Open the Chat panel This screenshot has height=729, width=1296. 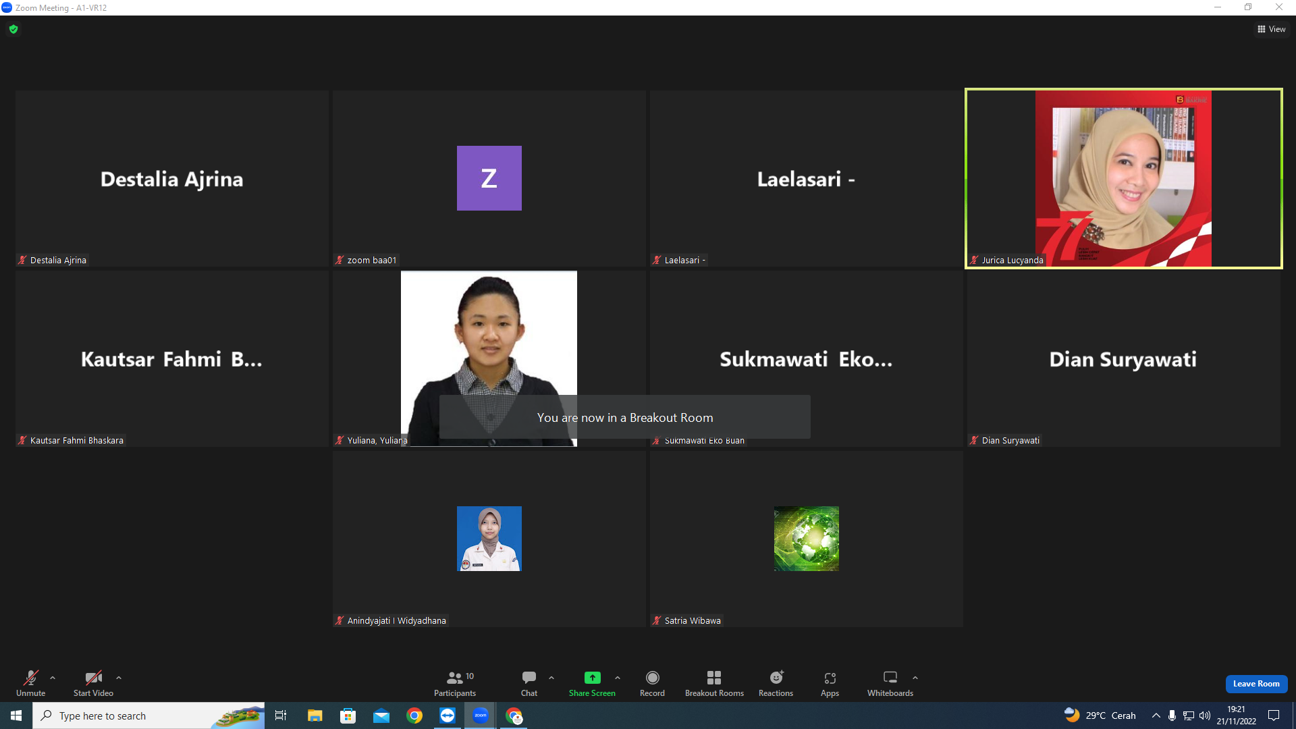click(529, 683)
